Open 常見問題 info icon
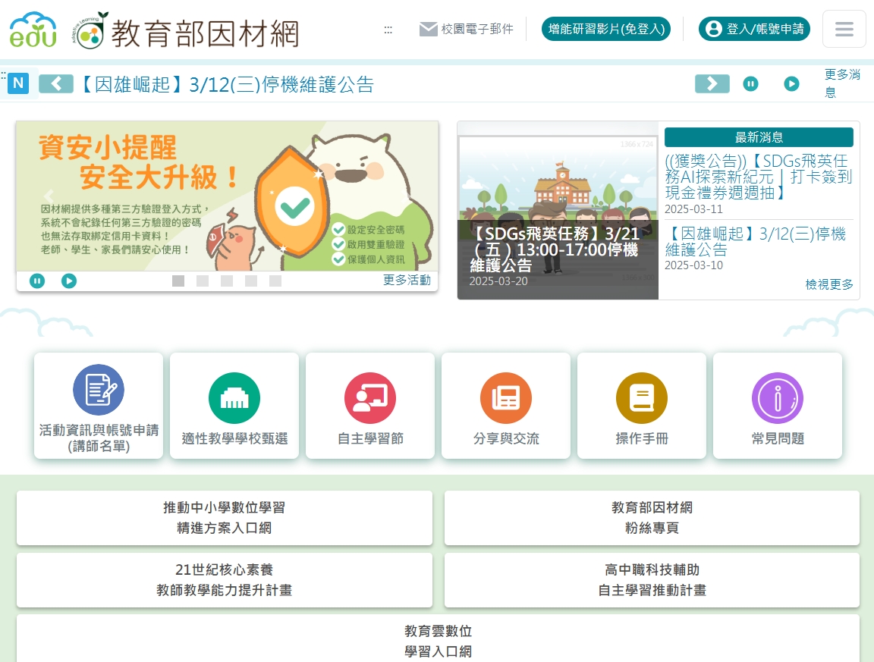The width and height of the screenshot is (874, 662). [778, 398]
